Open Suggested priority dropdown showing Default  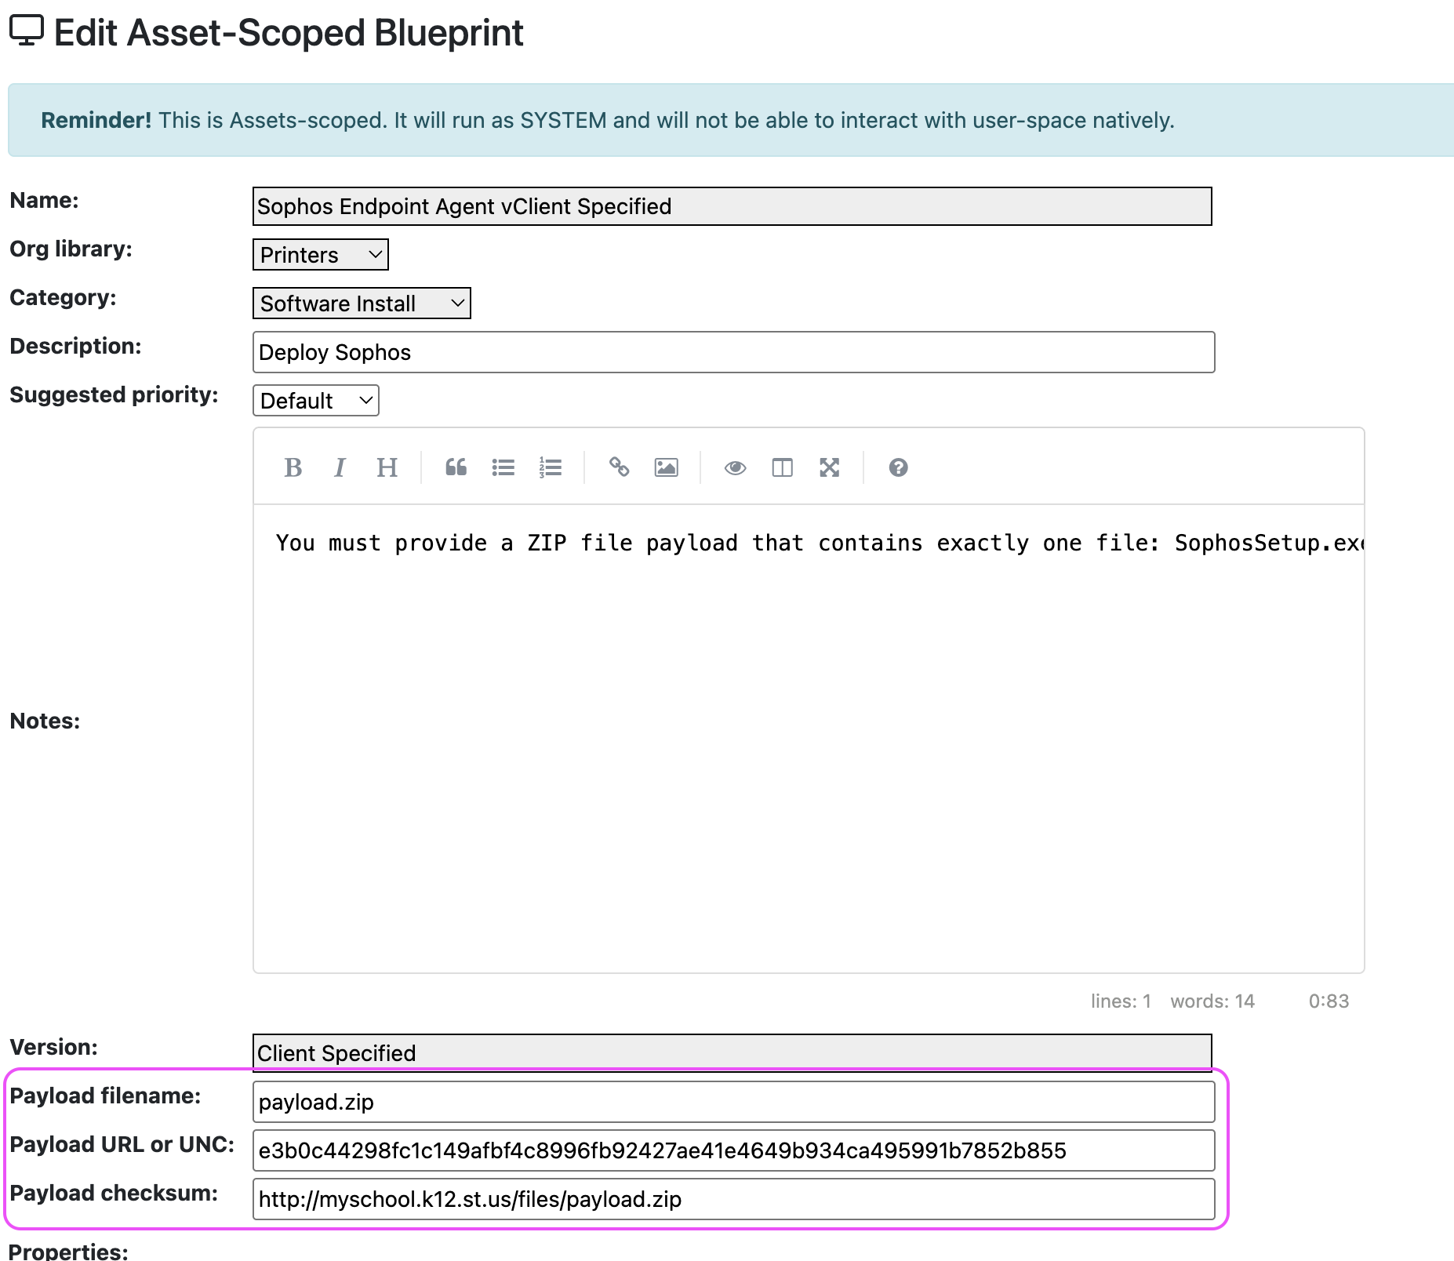tap(316, 401)
